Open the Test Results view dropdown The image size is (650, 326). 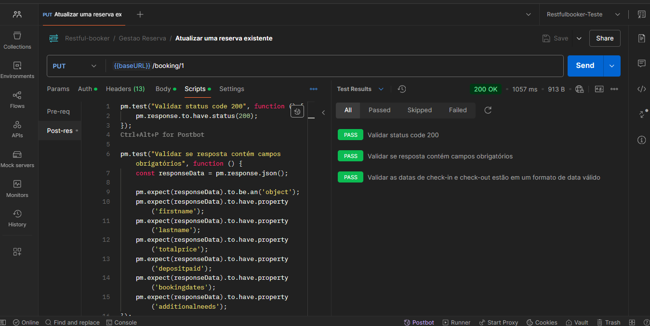(x=381, y=89)
